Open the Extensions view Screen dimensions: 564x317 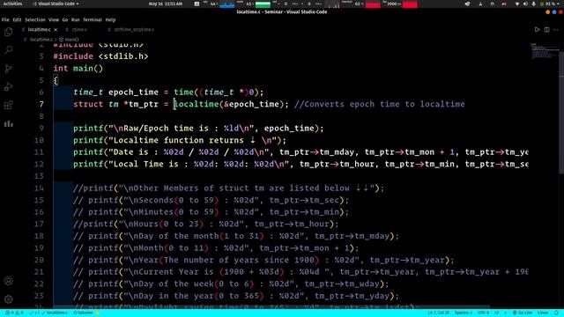[8, 106]
